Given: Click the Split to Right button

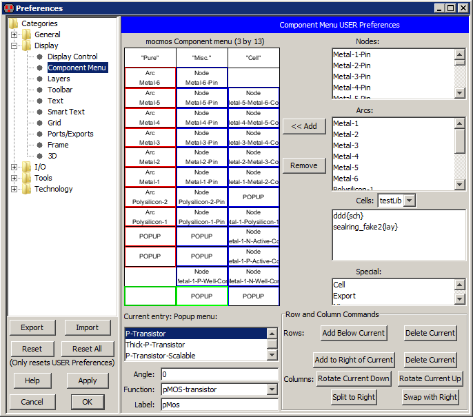Looking at the screenshot, I should tap(353, 397).
